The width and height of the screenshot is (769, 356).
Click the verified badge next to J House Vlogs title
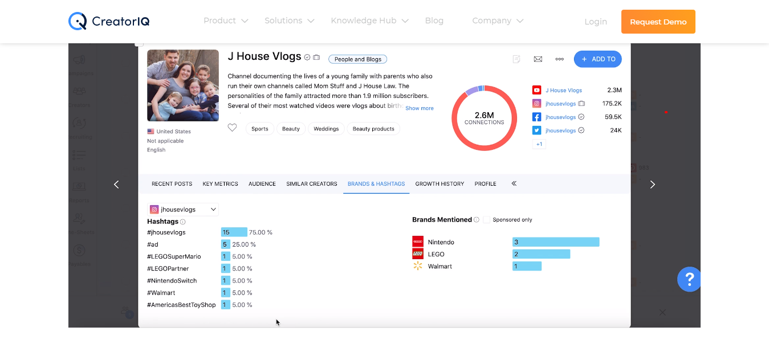click(307, 57)
